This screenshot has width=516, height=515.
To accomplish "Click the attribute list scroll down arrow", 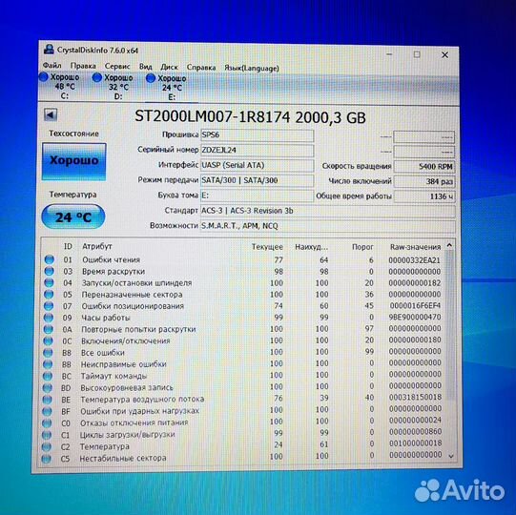I will [x=451, y=456].
